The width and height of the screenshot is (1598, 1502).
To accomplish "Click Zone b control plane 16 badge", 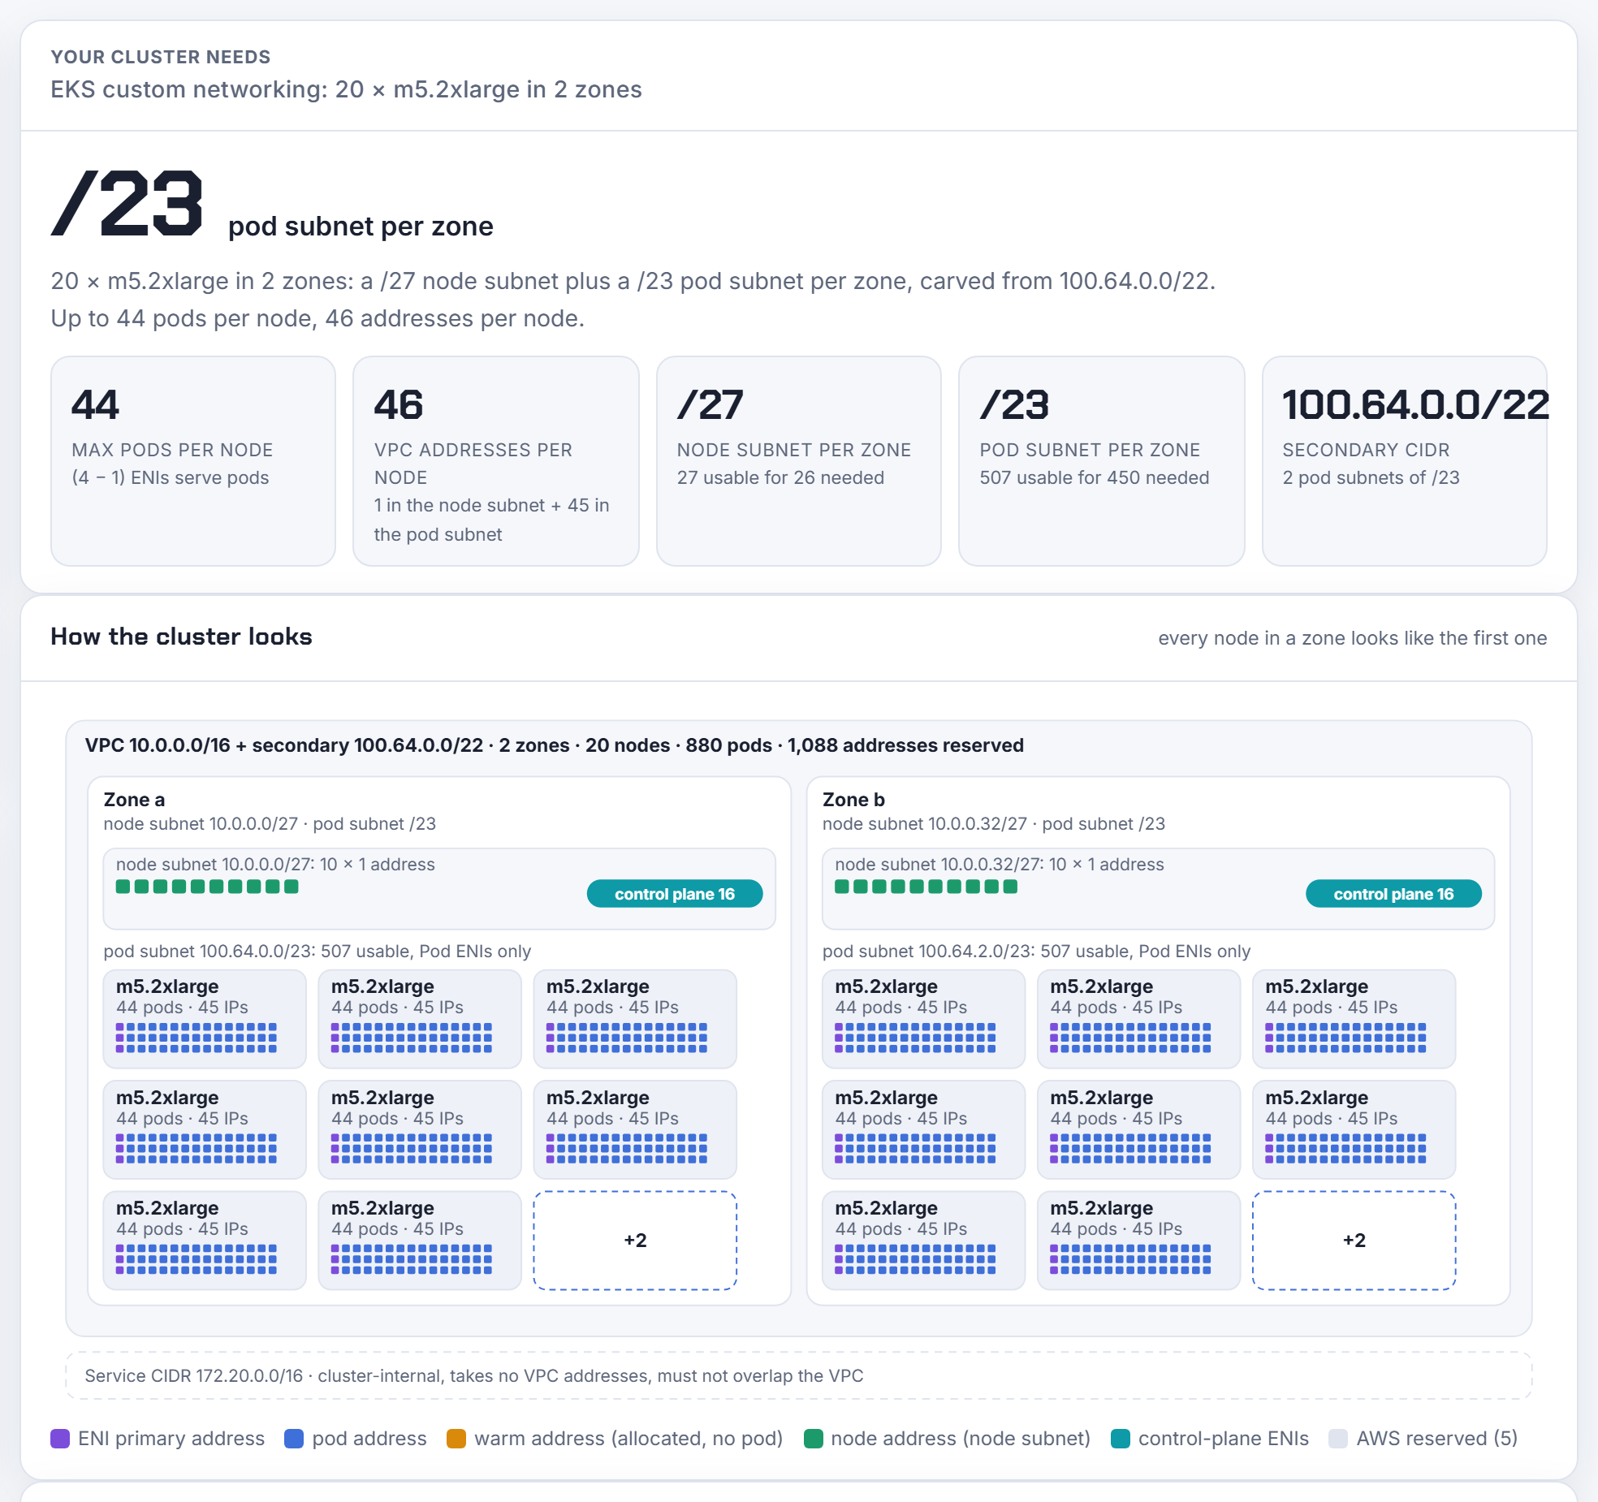I will click(1393, 894).
